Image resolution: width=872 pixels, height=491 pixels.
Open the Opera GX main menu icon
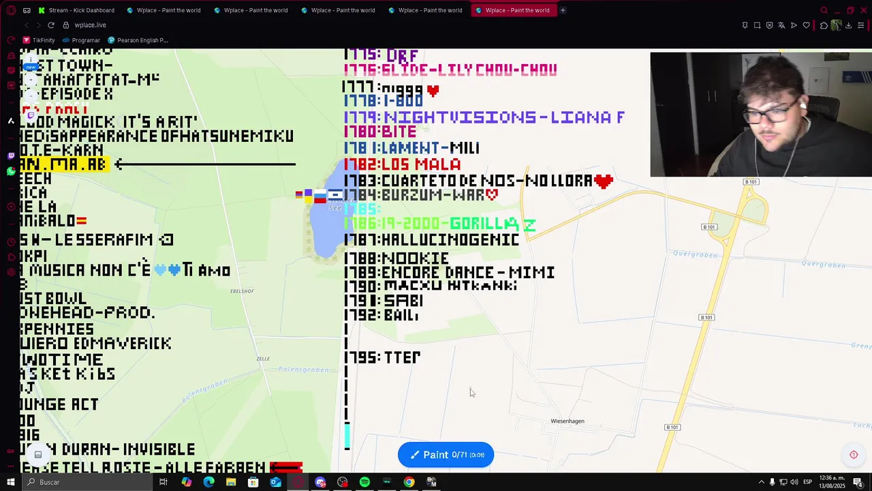(x=11, y=10)
